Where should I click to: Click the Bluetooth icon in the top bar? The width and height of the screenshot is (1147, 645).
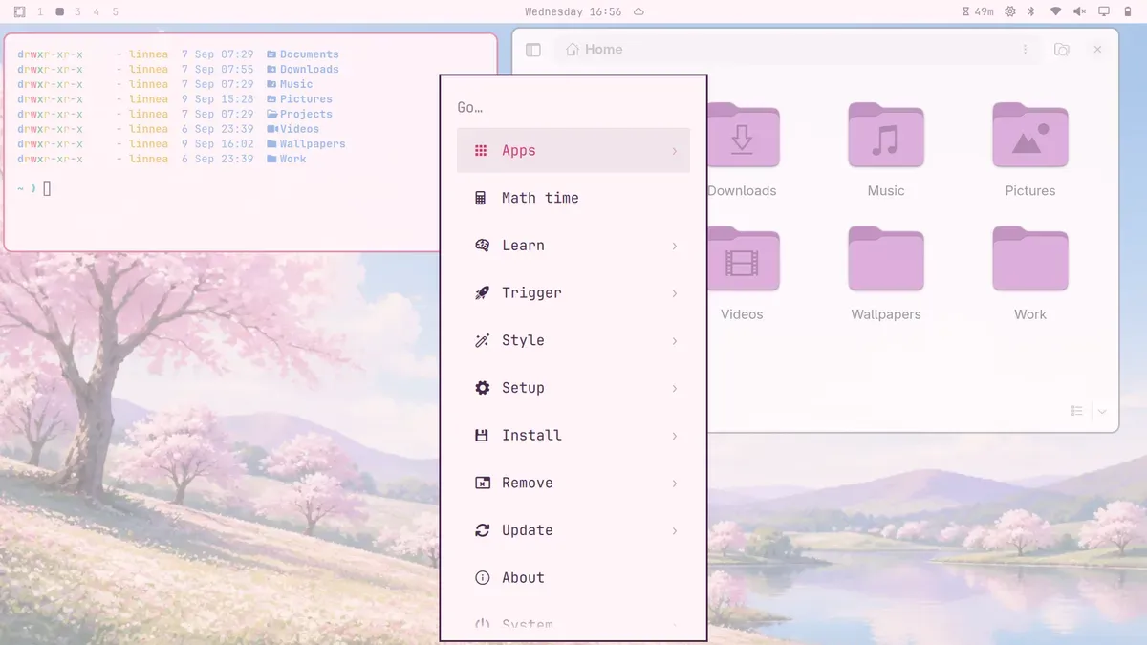point(1031,11)
